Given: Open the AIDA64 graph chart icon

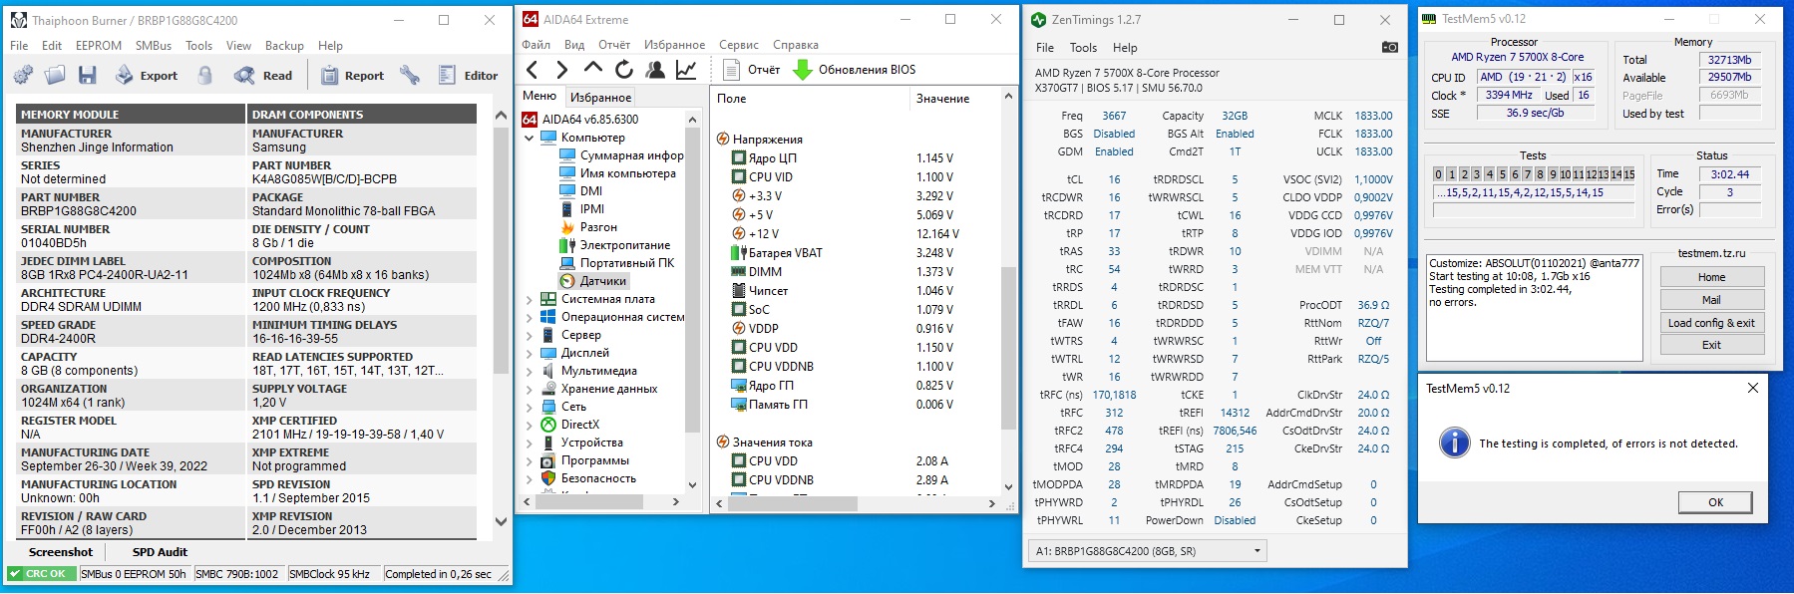Looking at the screenshot, I should point(686,69).
